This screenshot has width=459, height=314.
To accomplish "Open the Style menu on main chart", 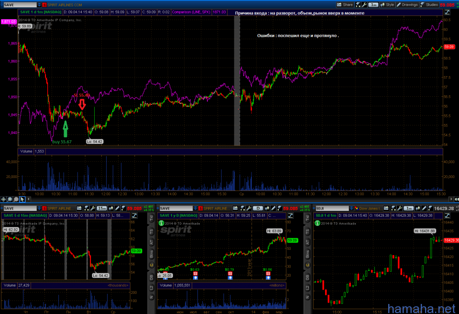I will [387, 5].
